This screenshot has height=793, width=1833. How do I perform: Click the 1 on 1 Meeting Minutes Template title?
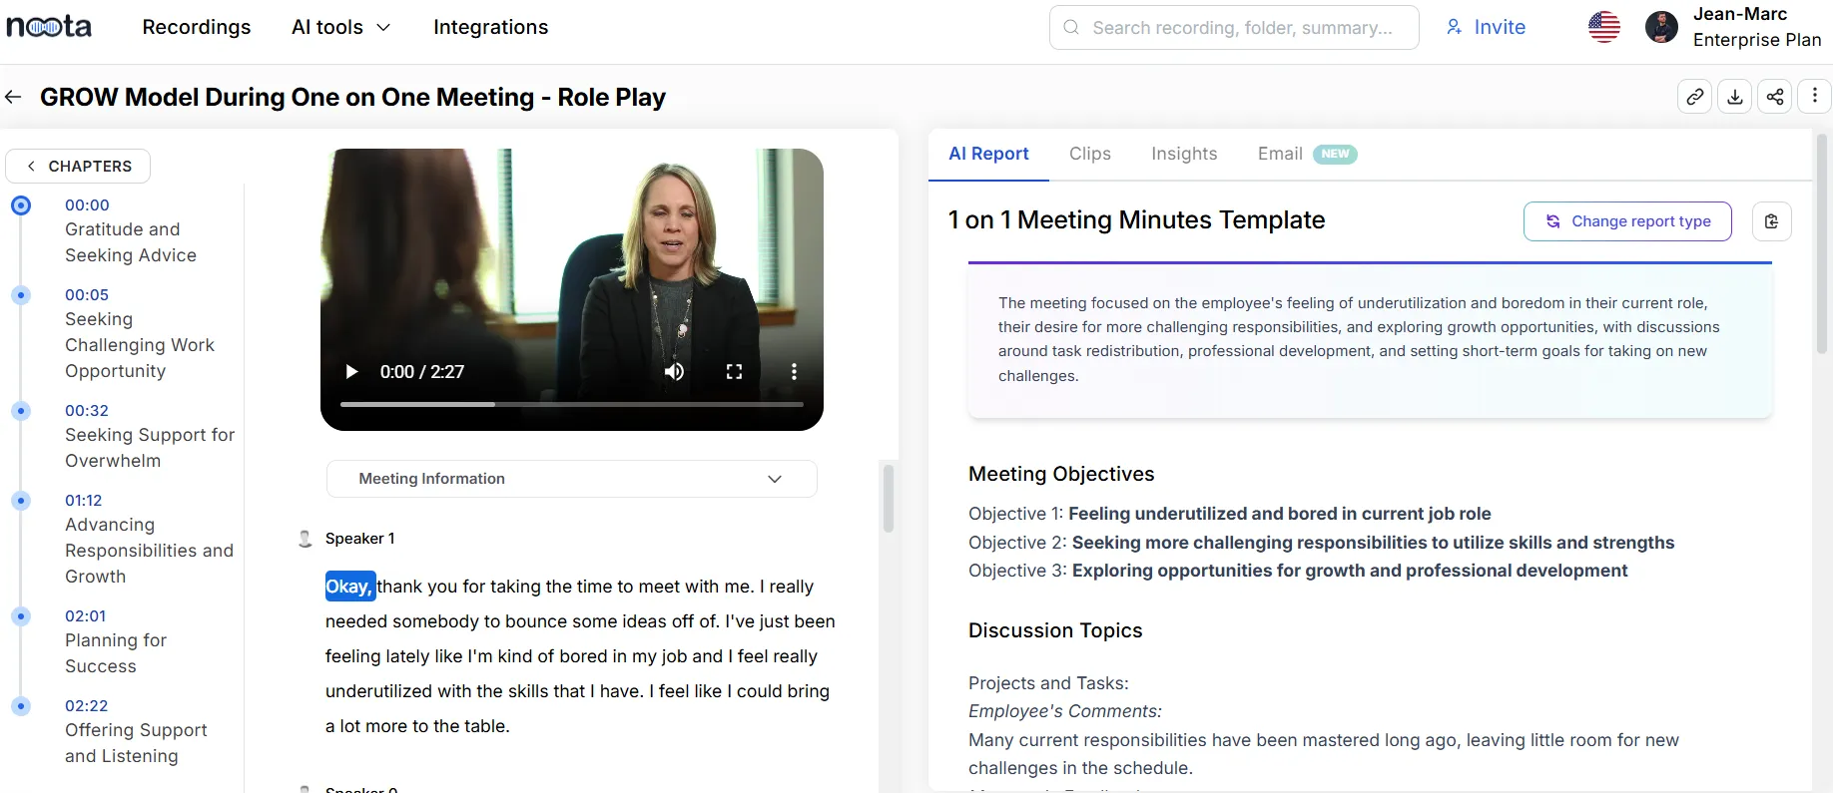click(1136, 220)
